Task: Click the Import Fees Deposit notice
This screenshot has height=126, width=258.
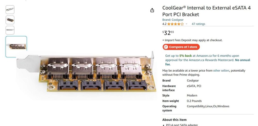Action: pos(192,40)
